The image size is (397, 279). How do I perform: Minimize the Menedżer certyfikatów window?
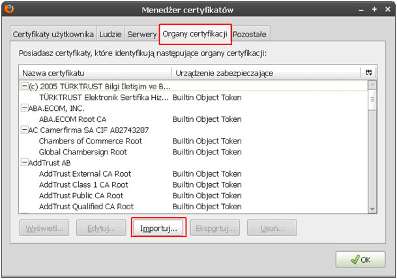361,10
